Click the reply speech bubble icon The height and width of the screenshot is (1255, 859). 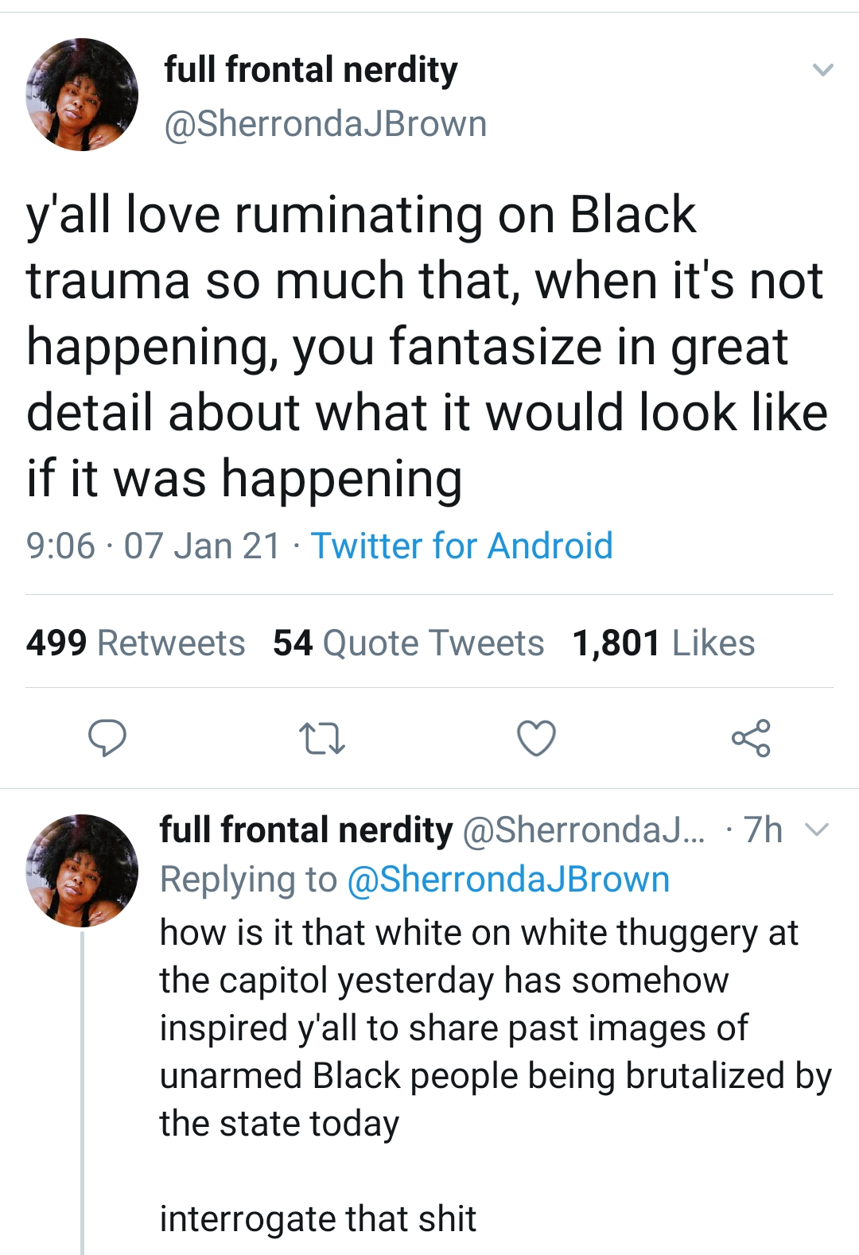click(x=107, y=737)
